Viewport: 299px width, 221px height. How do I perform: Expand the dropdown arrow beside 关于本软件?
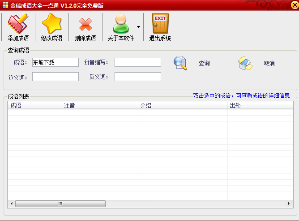point(139,27)
